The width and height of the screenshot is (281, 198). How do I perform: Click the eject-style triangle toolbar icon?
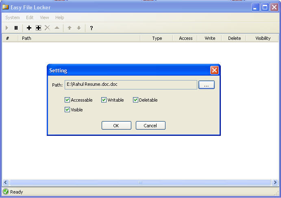pyautogui.click(x=57, y=28)
